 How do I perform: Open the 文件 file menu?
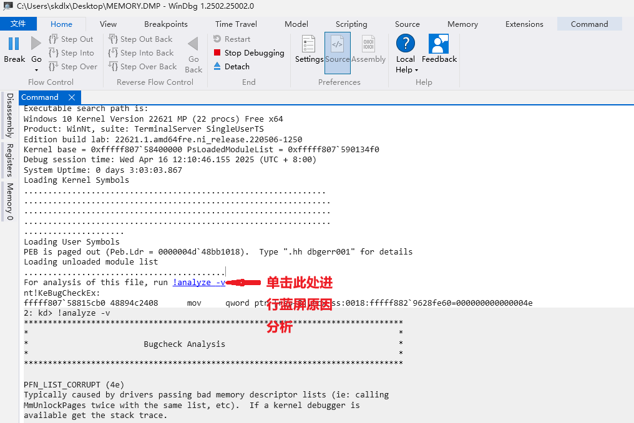pyautogui.click(x=18, y=24)
